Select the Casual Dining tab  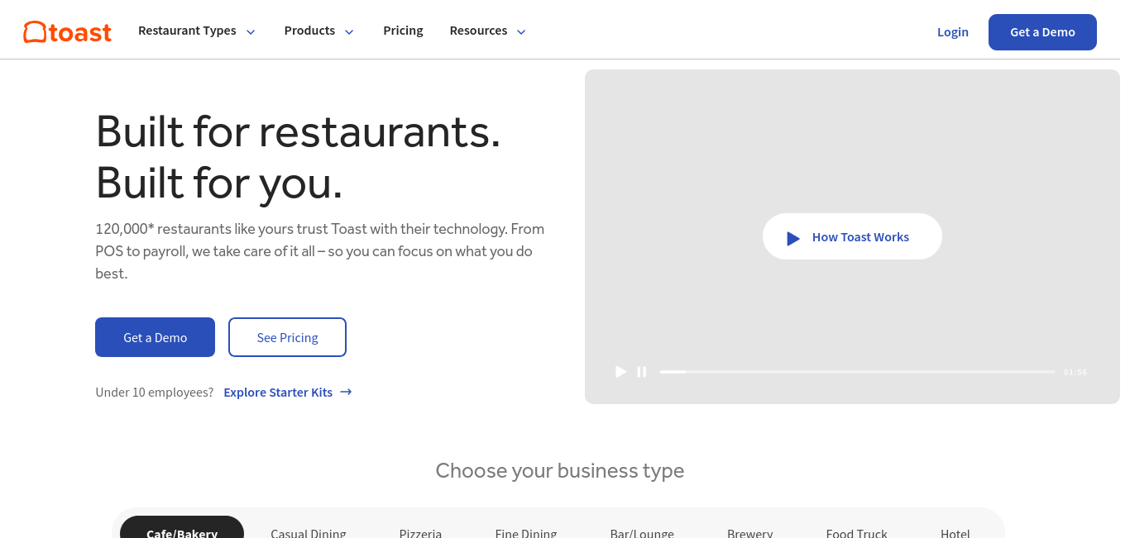pos(309,532)
